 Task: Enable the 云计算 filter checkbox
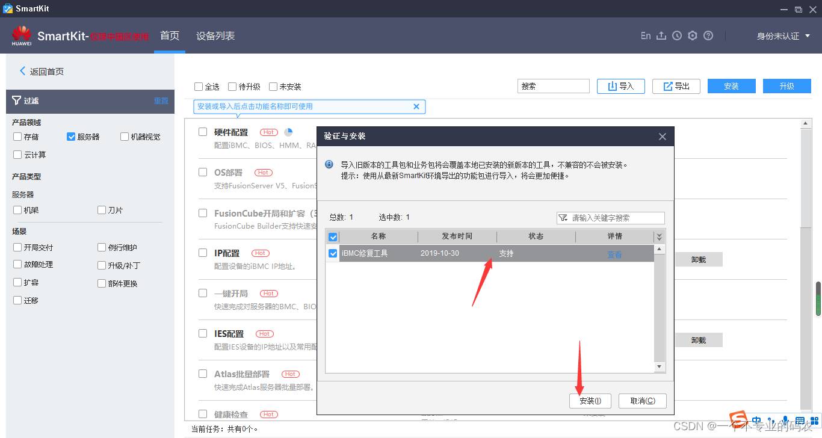[x=17, y=155]
